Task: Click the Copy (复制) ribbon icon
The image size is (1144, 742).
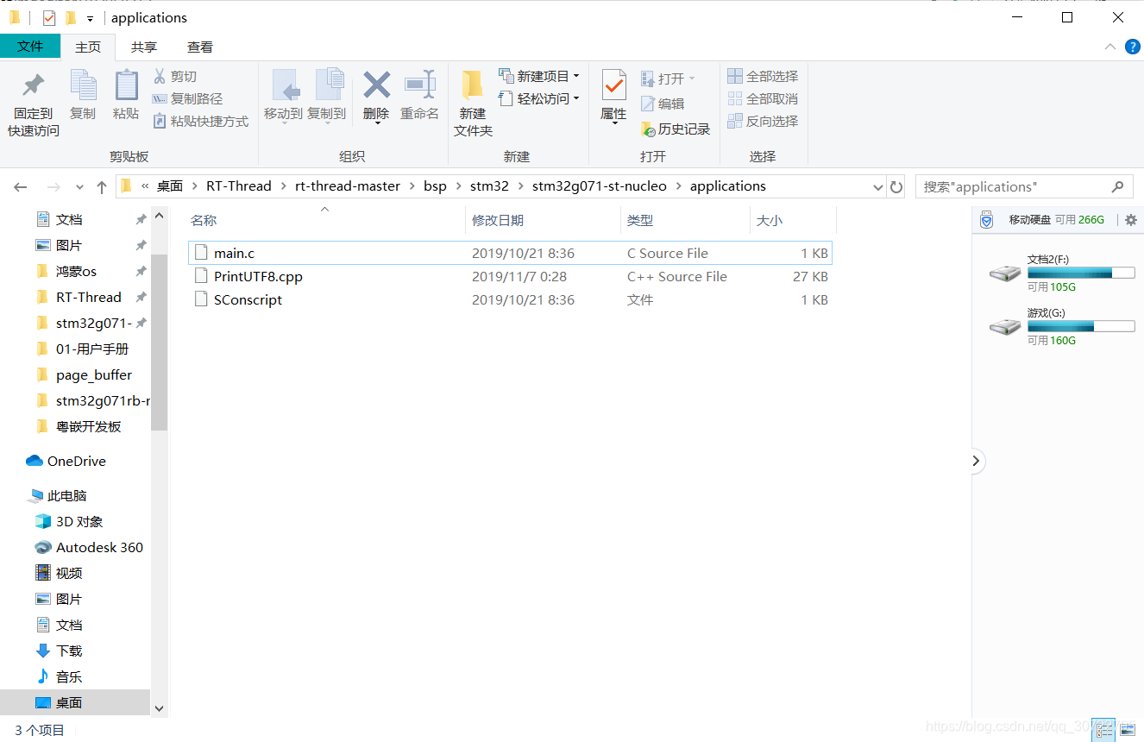Action: point(83,85)
